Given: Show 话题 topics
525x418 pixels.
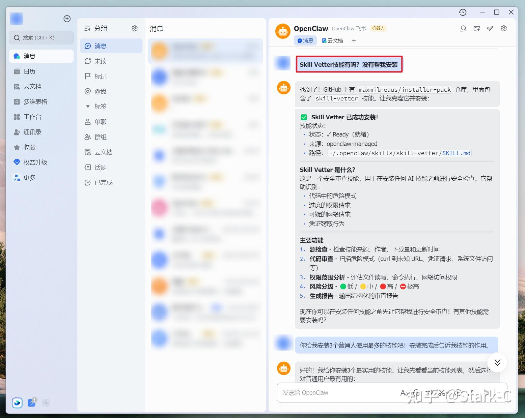Looking at the screenshot, I should [x=111, y=167].
